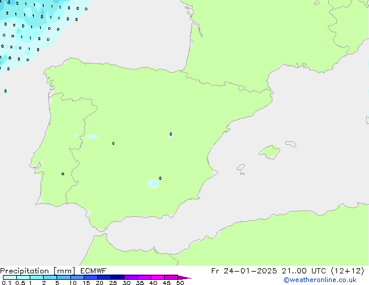Click the '25' legend scale label
Image resolution: width=369 pixels, height=285 pixels.
[x=113, y=283]
